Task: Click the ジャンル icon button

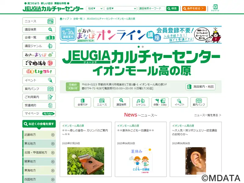Action: 141,102
